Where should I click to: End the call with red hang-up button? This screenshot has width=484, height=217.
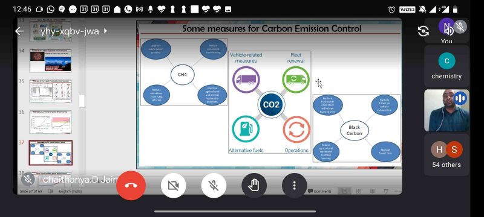(131, 185)
